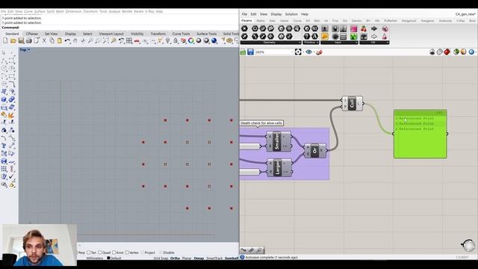Click the Copy icon in Rhino toolbar
The width and height of the screenshot is (478, 269).
tap(52, 40)
